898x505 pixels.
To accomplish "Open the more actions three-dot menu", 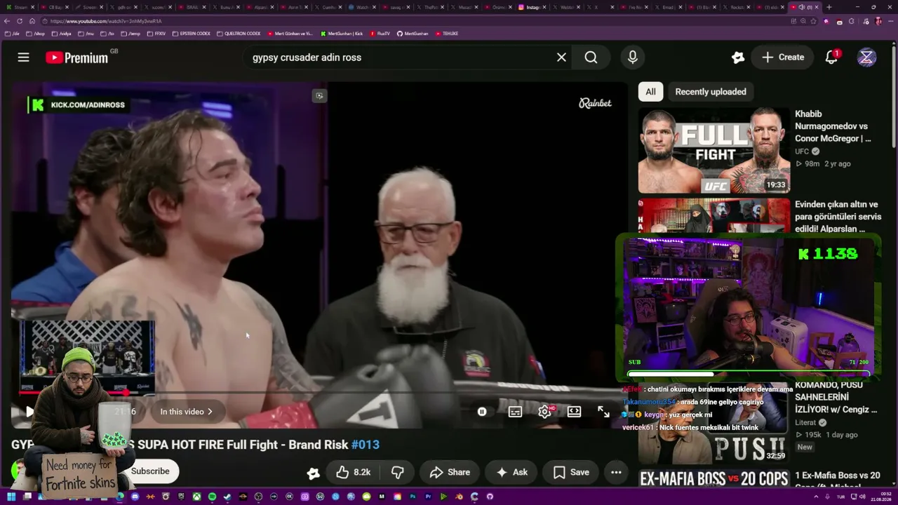I will (x=616, y=472).
